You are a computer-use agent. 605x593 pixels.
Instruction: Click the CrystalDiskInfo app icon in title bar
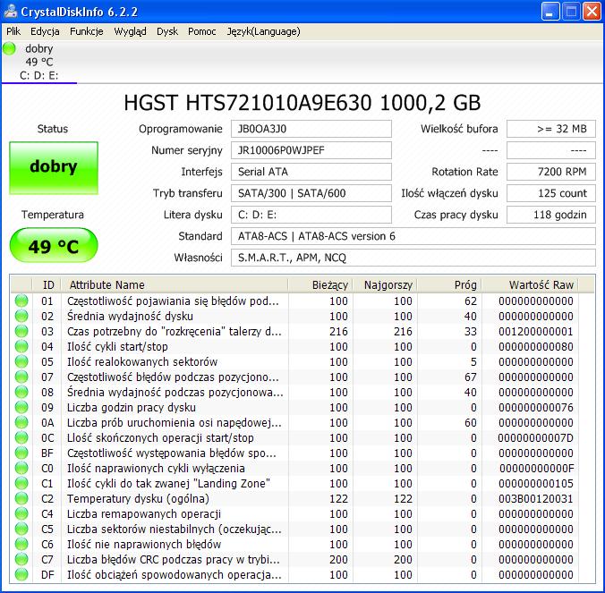pos(10,12)
